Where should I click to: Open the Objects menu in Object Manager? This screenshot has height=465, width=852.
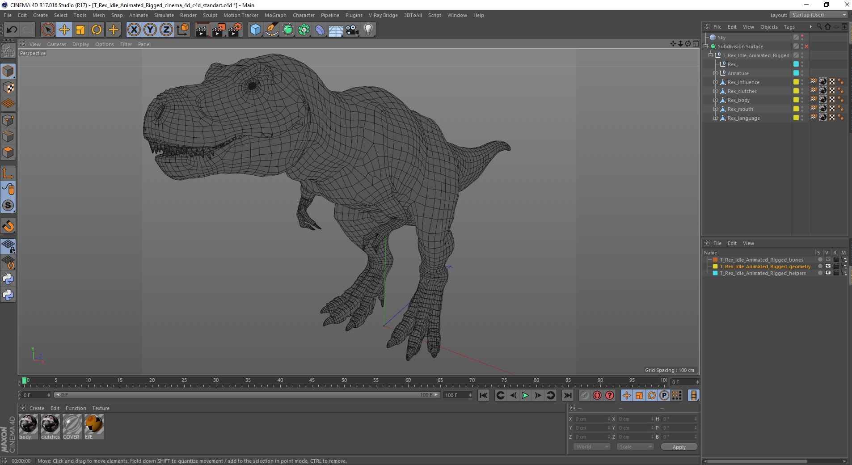pos(769,27)
